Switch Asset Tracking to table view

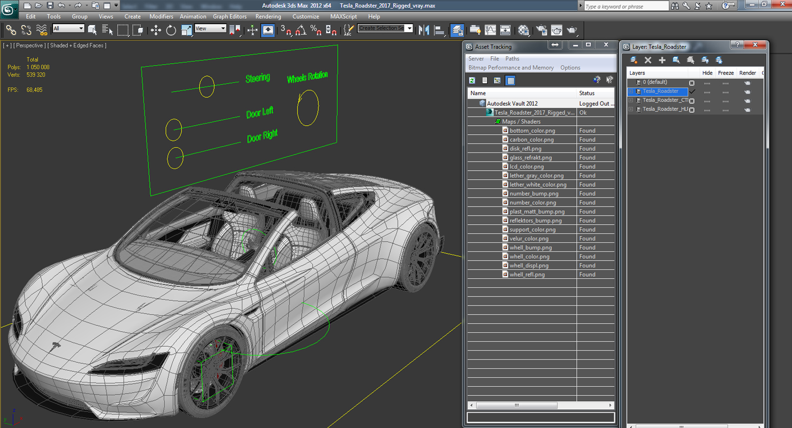511,80
